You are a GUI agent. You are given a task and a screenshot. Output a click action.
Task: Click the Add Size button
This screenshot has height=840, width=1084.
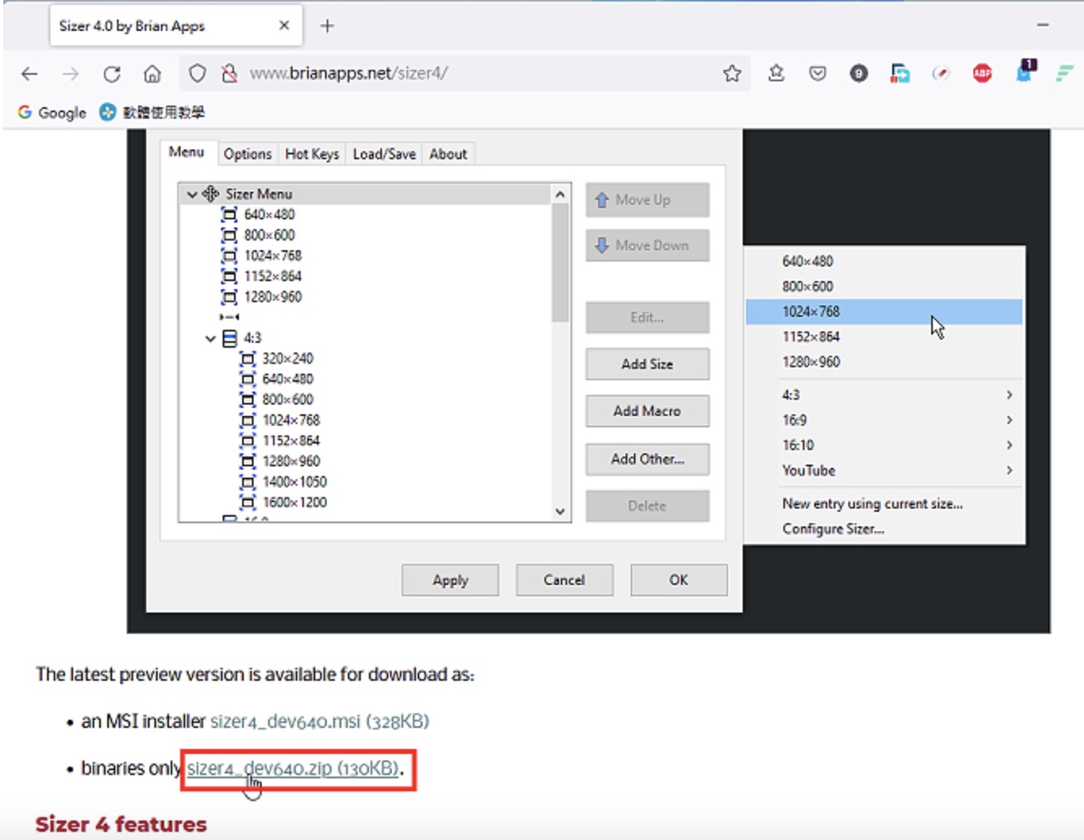click(648, 364)
